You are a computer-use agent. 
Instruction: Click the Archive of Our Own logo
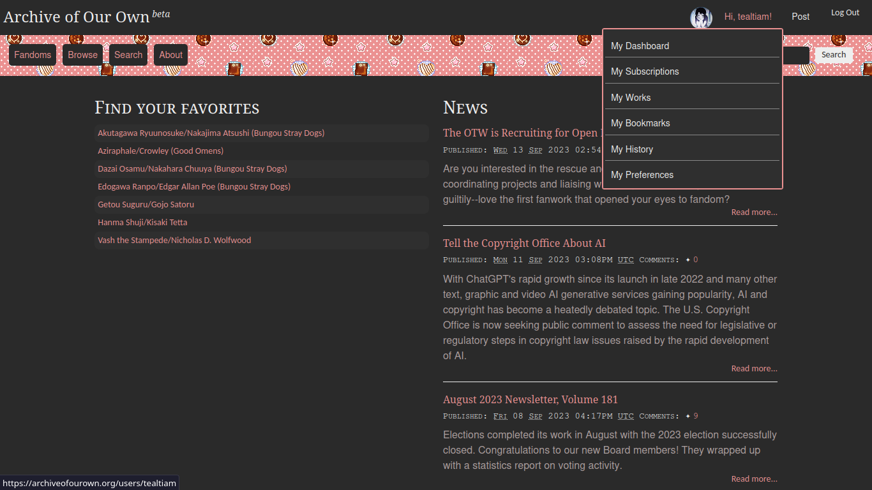click(76, 16)
